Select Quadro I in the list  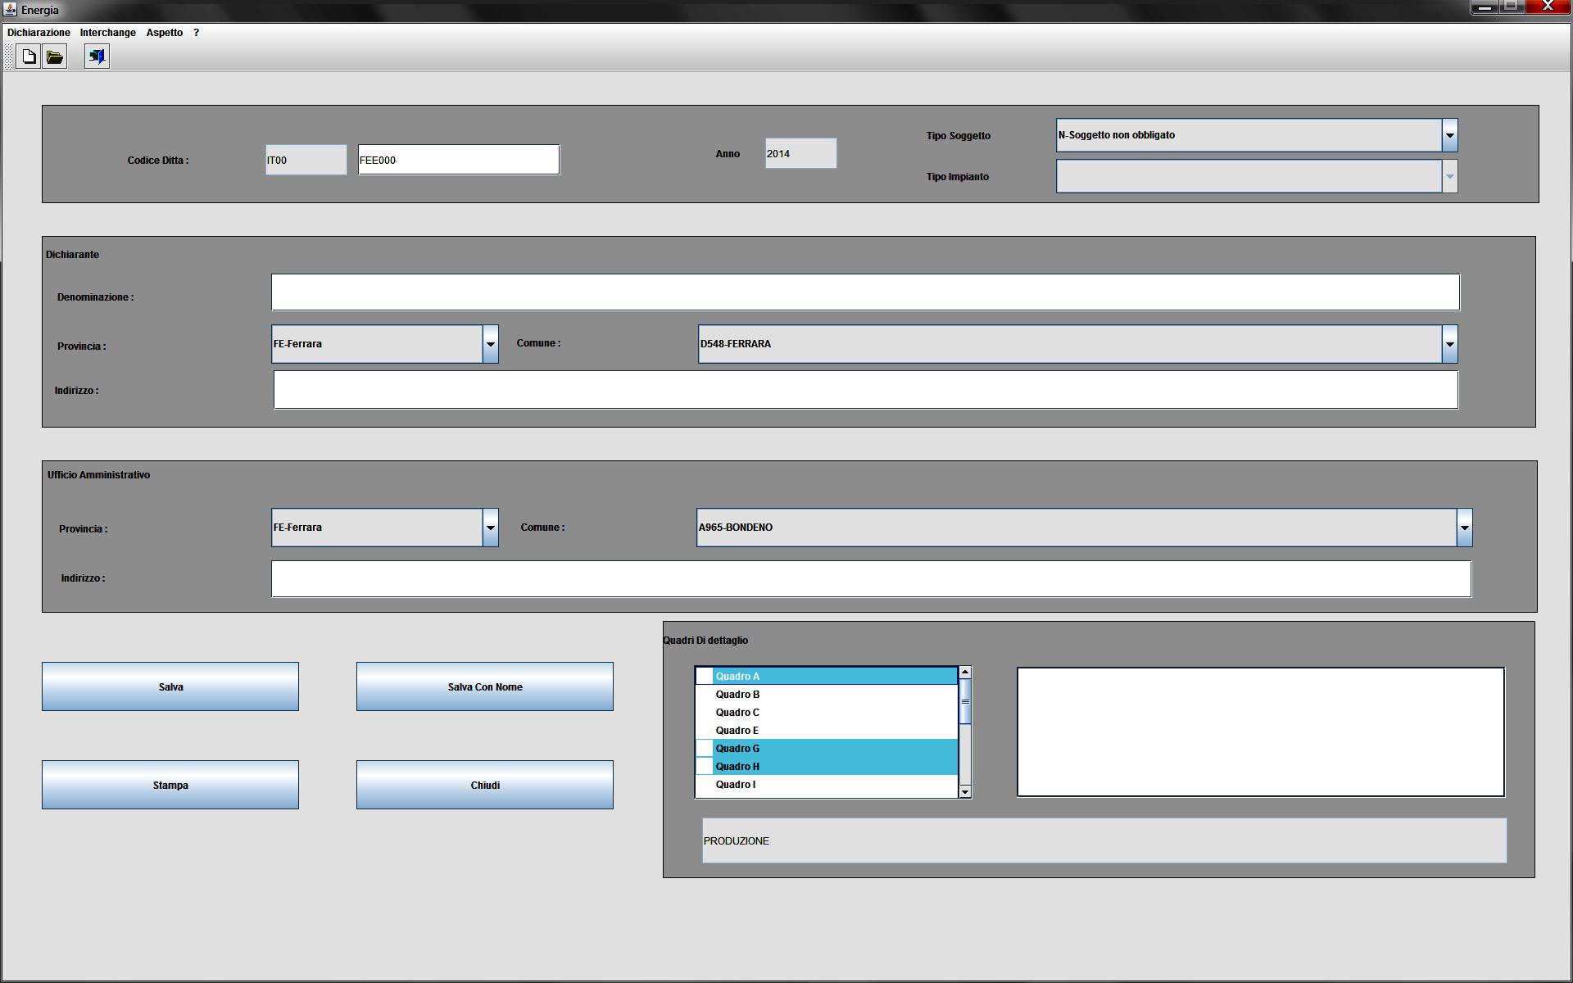827,785
